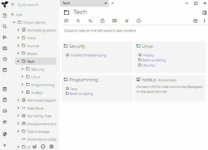The height and width of the screenshot is (150, 208).
Task: Open the calendar icon in left sidebar
Action: coord(5,70)
